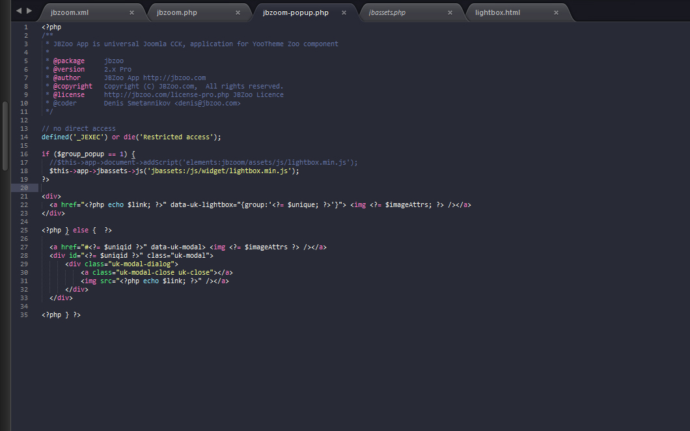
Task: Click line number 20 in the gutter
Action: 24,188
